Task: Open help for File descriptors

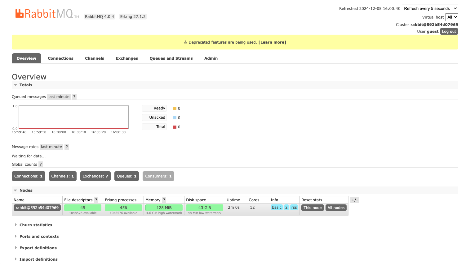Action: pos(96,200)
